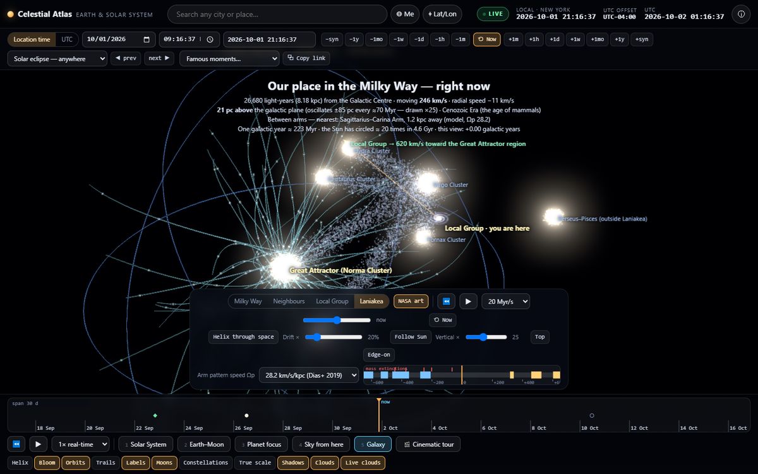Click the mass extinctions timeline strip

click(x=462, y=375)
